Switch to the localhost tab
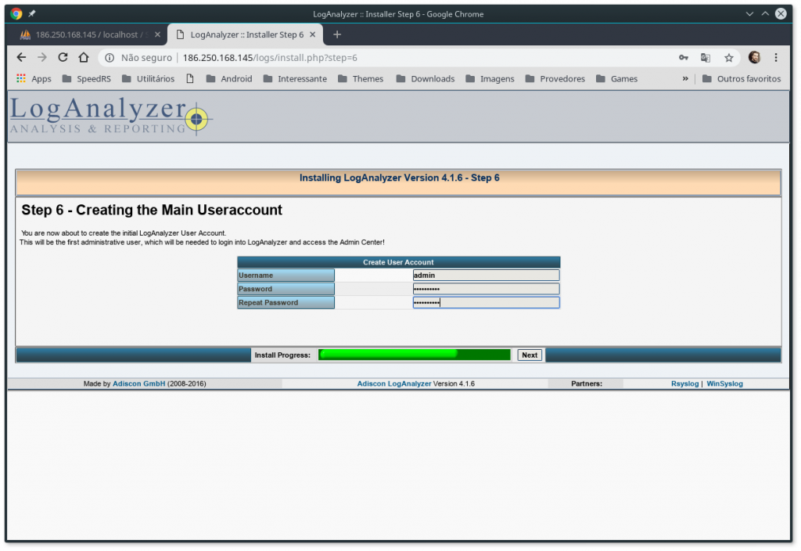801x551 pixels. (86, 34)
